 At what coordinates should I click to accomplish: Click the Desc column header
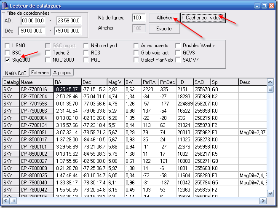[253, 82]
